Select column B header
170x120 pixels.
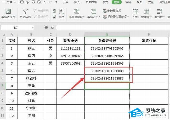tap(31, 35)
